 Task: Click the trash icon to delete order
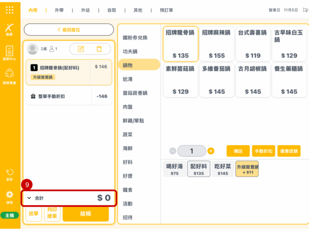pyautogui.click(x=99, y=49)
